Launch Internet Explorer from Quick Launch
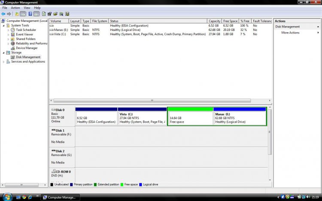Screen dimensions: 322x201 point(30,197)
